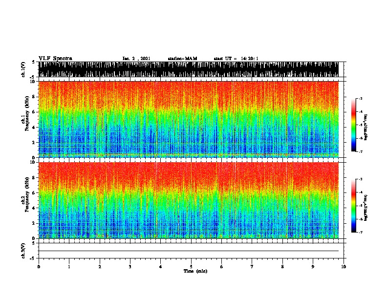Viewport: 387px width, 299px height.
Task: Click the ch.1 colorbar 'log(PSD)' unit label
Action: click(365, 127)
